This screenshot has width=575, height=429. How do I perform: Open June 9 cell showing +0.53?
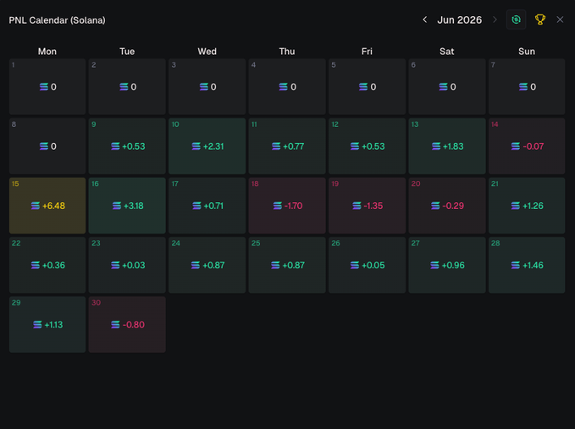(x=127, y=146)
